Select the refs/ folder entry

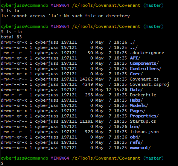pos(136,142)
